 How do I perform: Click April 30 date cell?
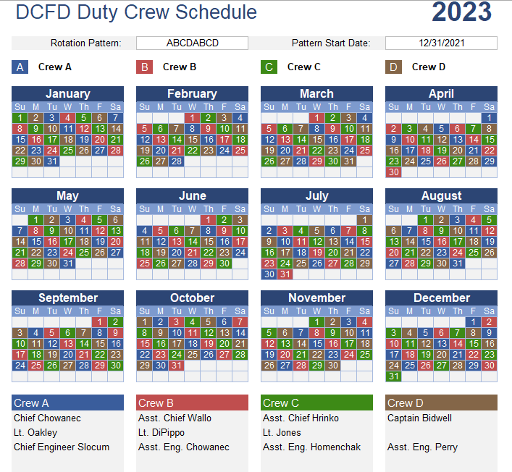pyautogui.click(x=393, y=172)
